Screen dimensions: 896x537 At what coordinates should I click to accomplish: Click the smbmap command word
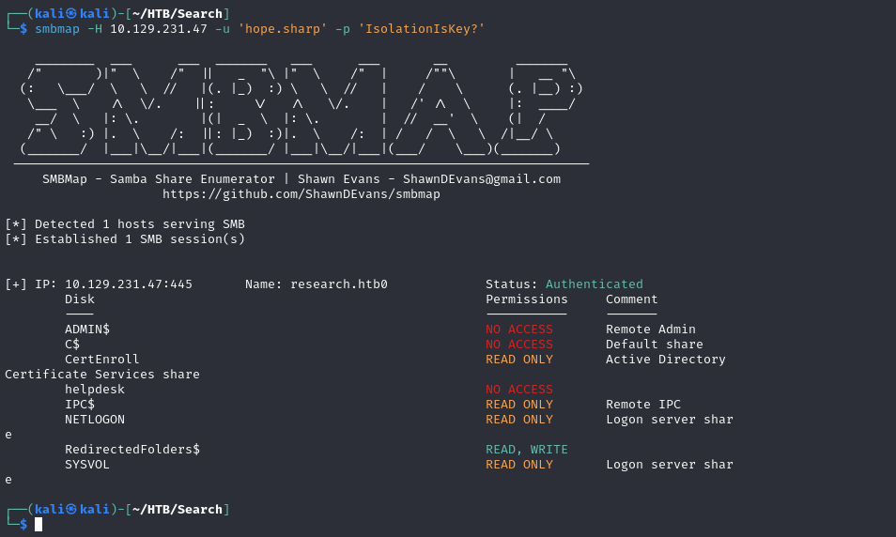(x=57, y=28)
